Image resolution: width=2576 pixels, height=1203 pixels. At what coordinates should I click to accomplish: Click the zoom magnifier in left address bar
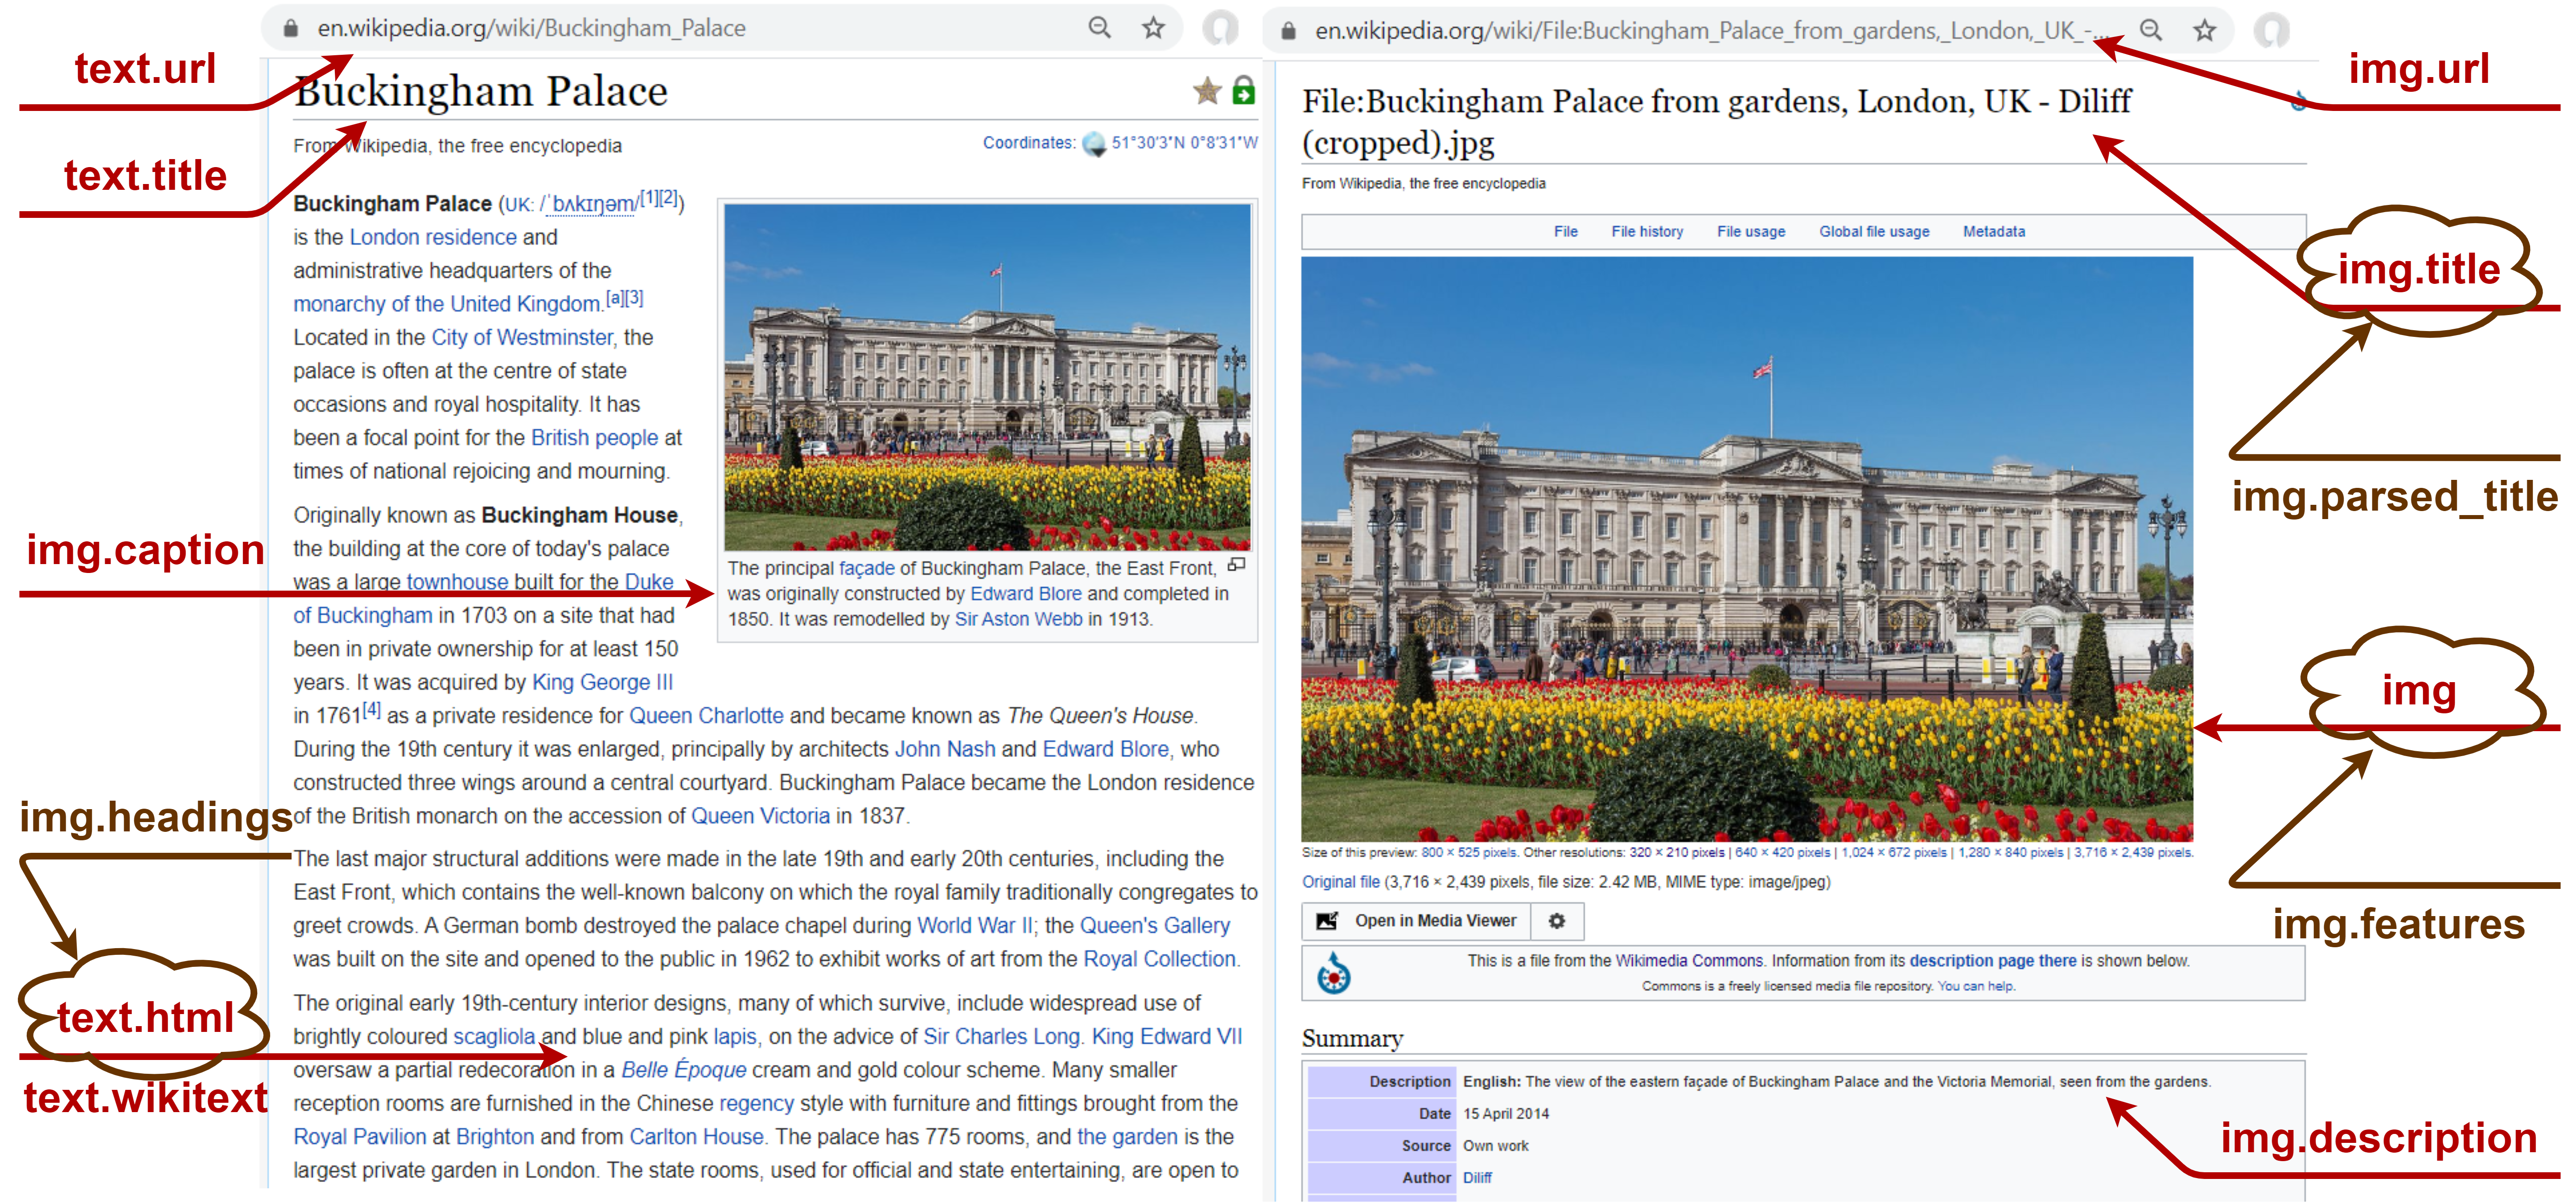pyautogui.click(x=1099, y=28)
